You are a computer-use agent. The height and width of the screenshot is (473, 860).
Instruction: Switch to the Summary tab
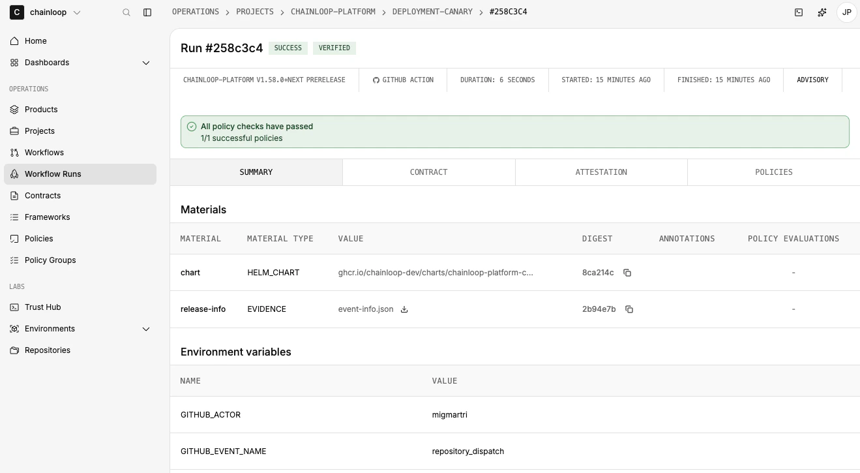[x=256, y=172]
